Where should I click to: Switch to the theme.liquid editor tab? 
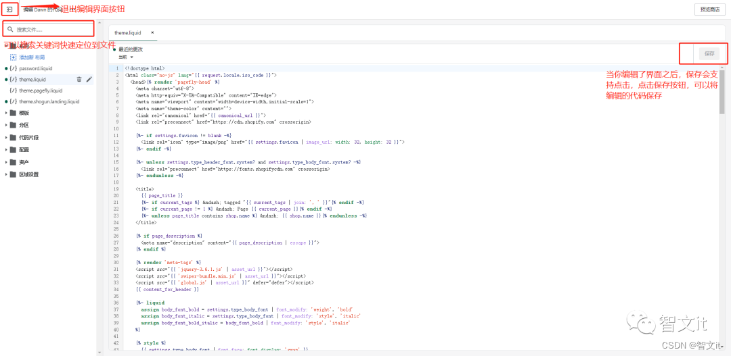[128, 33]
